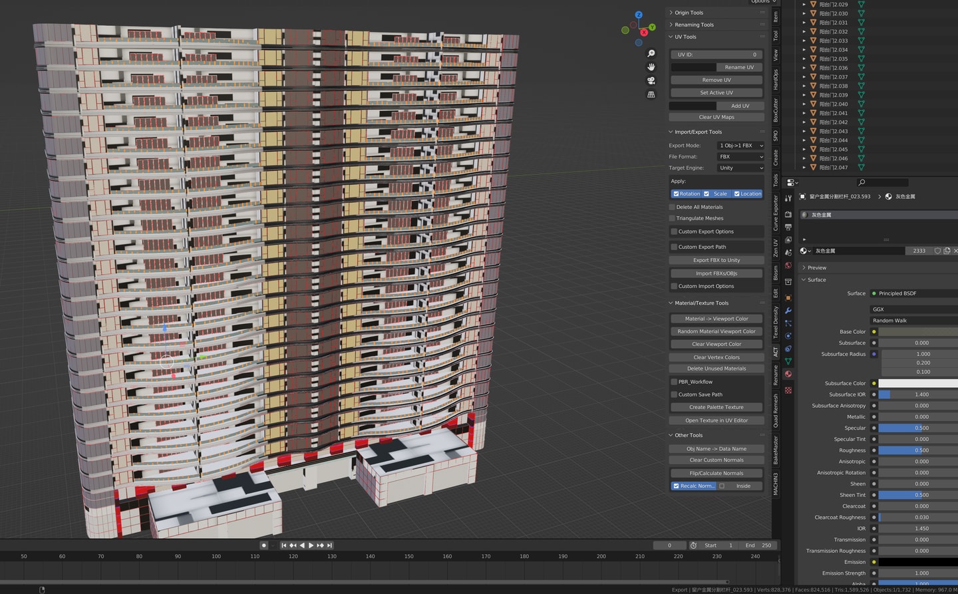Click the use preview range clock icon

pos(693,545)
